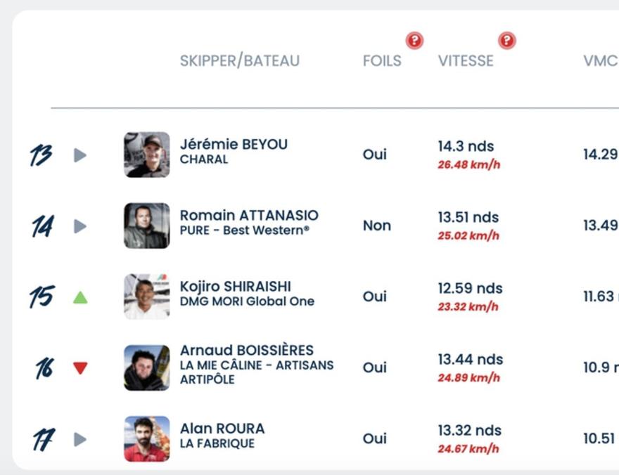Click the green up arrow for Kojiro Shiraishi
The image size is (619, 475).
(80, 297)
